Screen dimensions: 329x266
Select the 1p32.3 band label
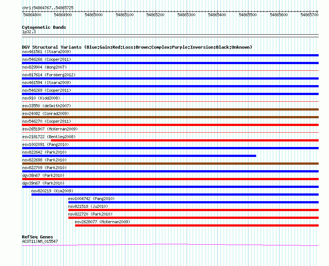29,32
